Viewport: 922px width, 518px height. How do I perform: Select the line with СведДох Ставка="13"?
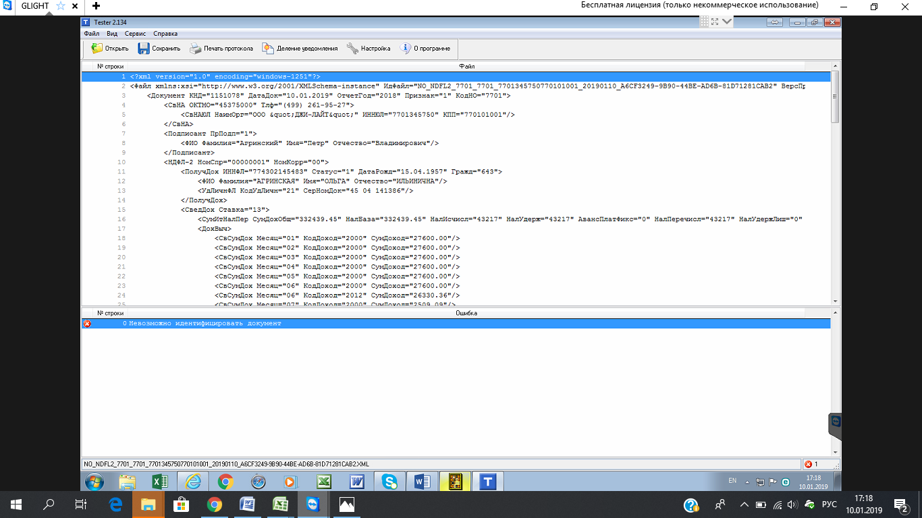tap(456, 210)
